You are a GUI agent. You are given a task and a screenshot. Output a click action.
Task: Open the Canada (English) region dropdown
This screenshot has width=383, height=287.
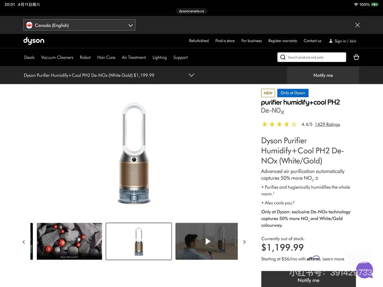pyautogui.click(x=79, y=25)
